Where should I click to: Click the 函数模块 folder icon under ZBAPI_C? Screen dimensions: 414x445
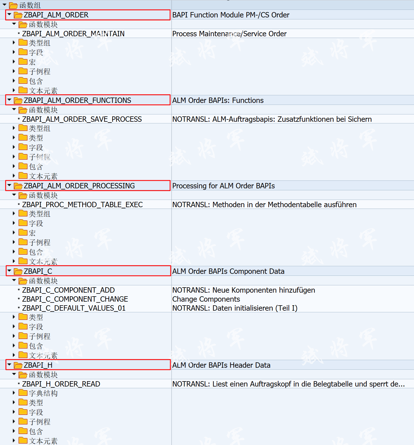coord(23,281)
